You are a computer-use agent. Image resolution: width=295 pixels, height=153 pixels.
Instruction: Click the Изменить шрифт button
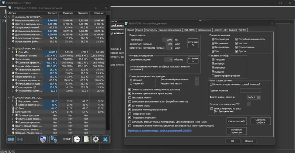pyautogui.click(x=237, y=121)
